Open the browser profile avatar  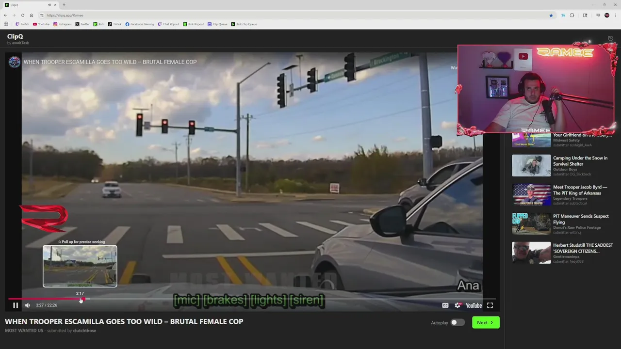606,15
